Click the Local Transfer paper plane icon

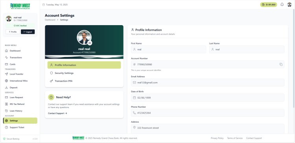(6, 74)
